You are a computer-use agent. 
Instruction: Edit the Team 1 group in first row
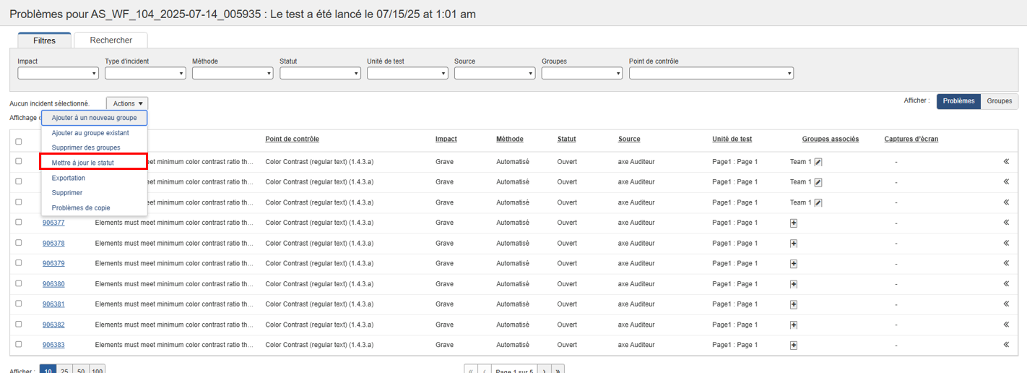click(x=818, y=162)
